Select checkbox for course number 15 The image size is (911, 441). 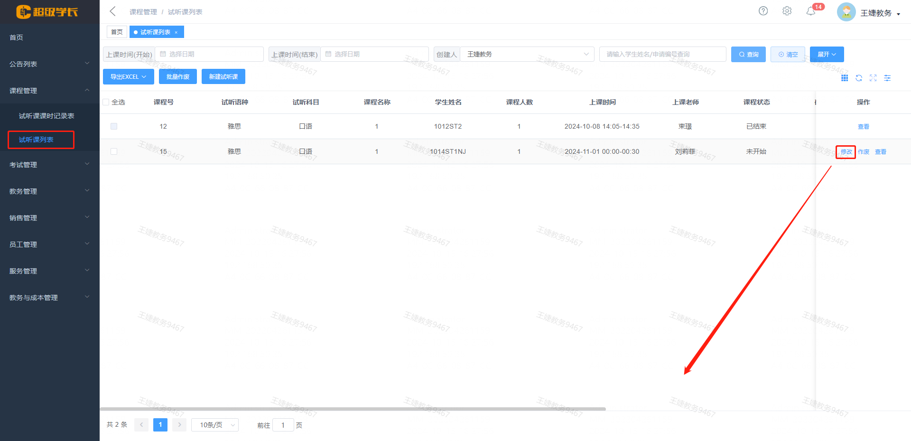114,151
